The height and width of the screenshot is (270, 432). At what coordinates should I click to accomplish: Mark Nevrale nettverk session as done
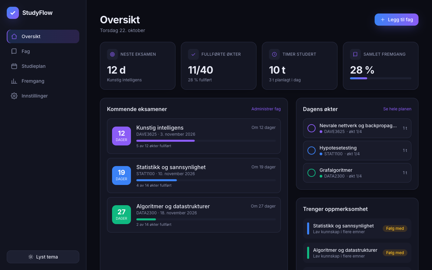[312, 128]
